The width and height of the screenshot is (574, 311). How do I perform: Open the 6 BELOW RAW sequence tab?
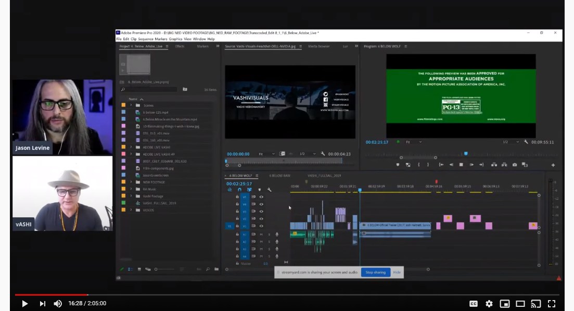point(279,176)
